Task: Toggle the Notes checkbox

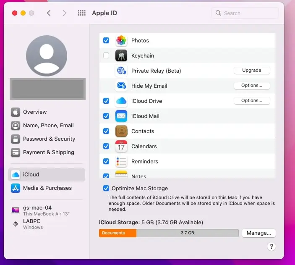Action: point(106,176)
